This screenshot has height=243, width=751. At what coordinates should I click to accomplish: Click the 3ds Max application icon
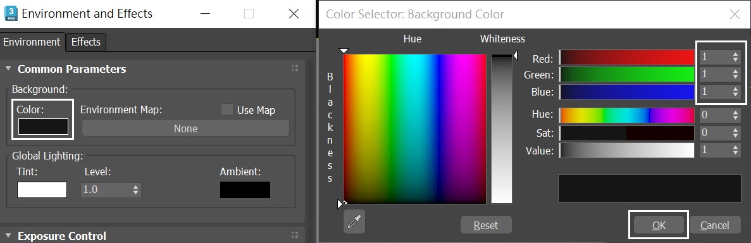[x=11, y=13]
